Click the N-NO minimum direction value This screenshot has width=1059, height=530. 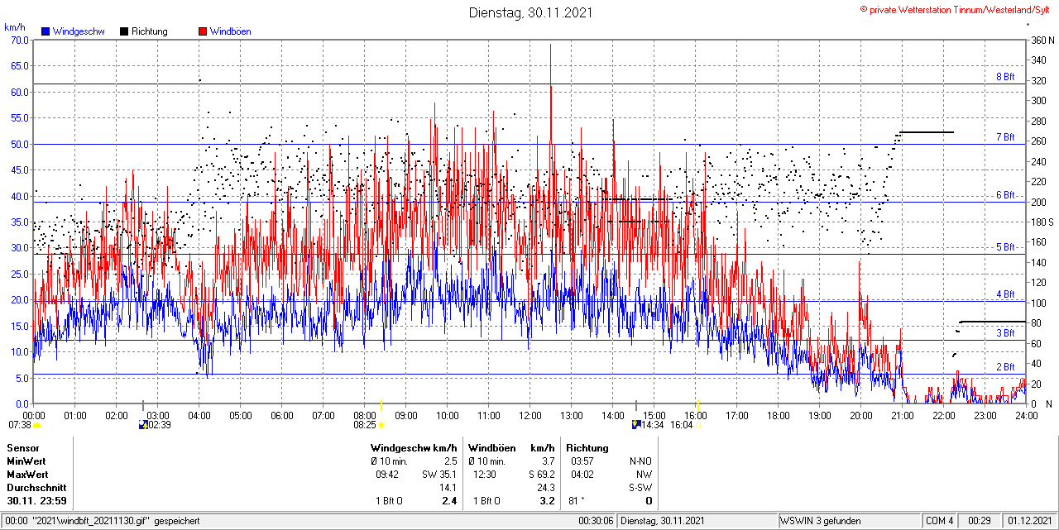tap(640, 461)
